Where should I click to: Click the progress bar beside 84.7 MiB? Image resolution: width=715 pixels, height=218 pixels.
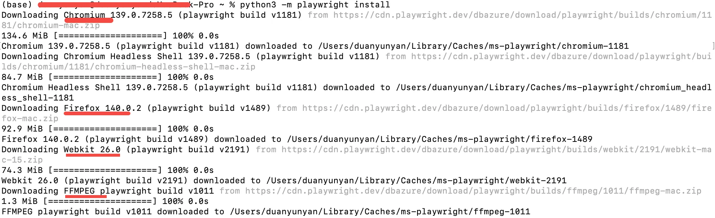pyautogui.click(x=105, y=77)
